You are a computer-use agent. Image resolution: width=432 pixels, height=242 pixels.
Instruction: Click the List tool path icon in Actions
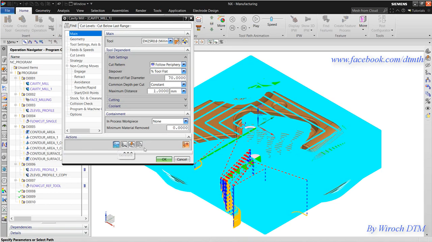click(x=139, y=144)
